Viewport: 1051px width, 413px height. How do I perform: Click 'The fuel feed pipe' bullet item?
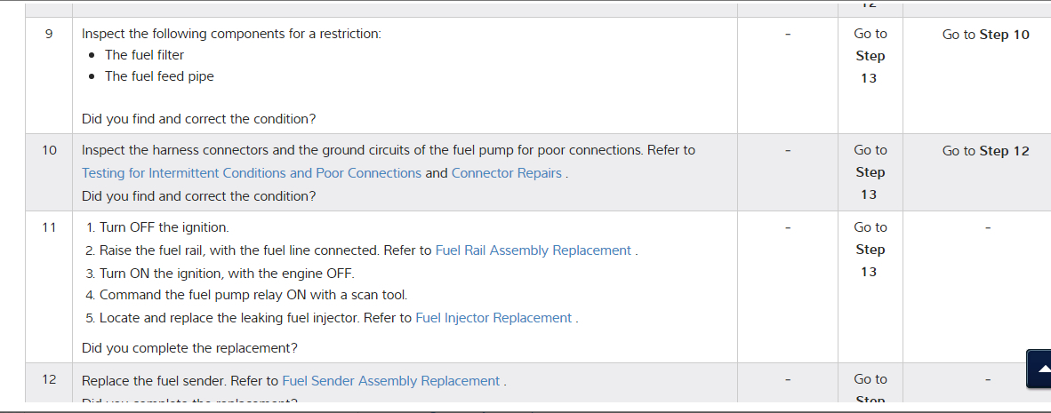coord(159,76)
